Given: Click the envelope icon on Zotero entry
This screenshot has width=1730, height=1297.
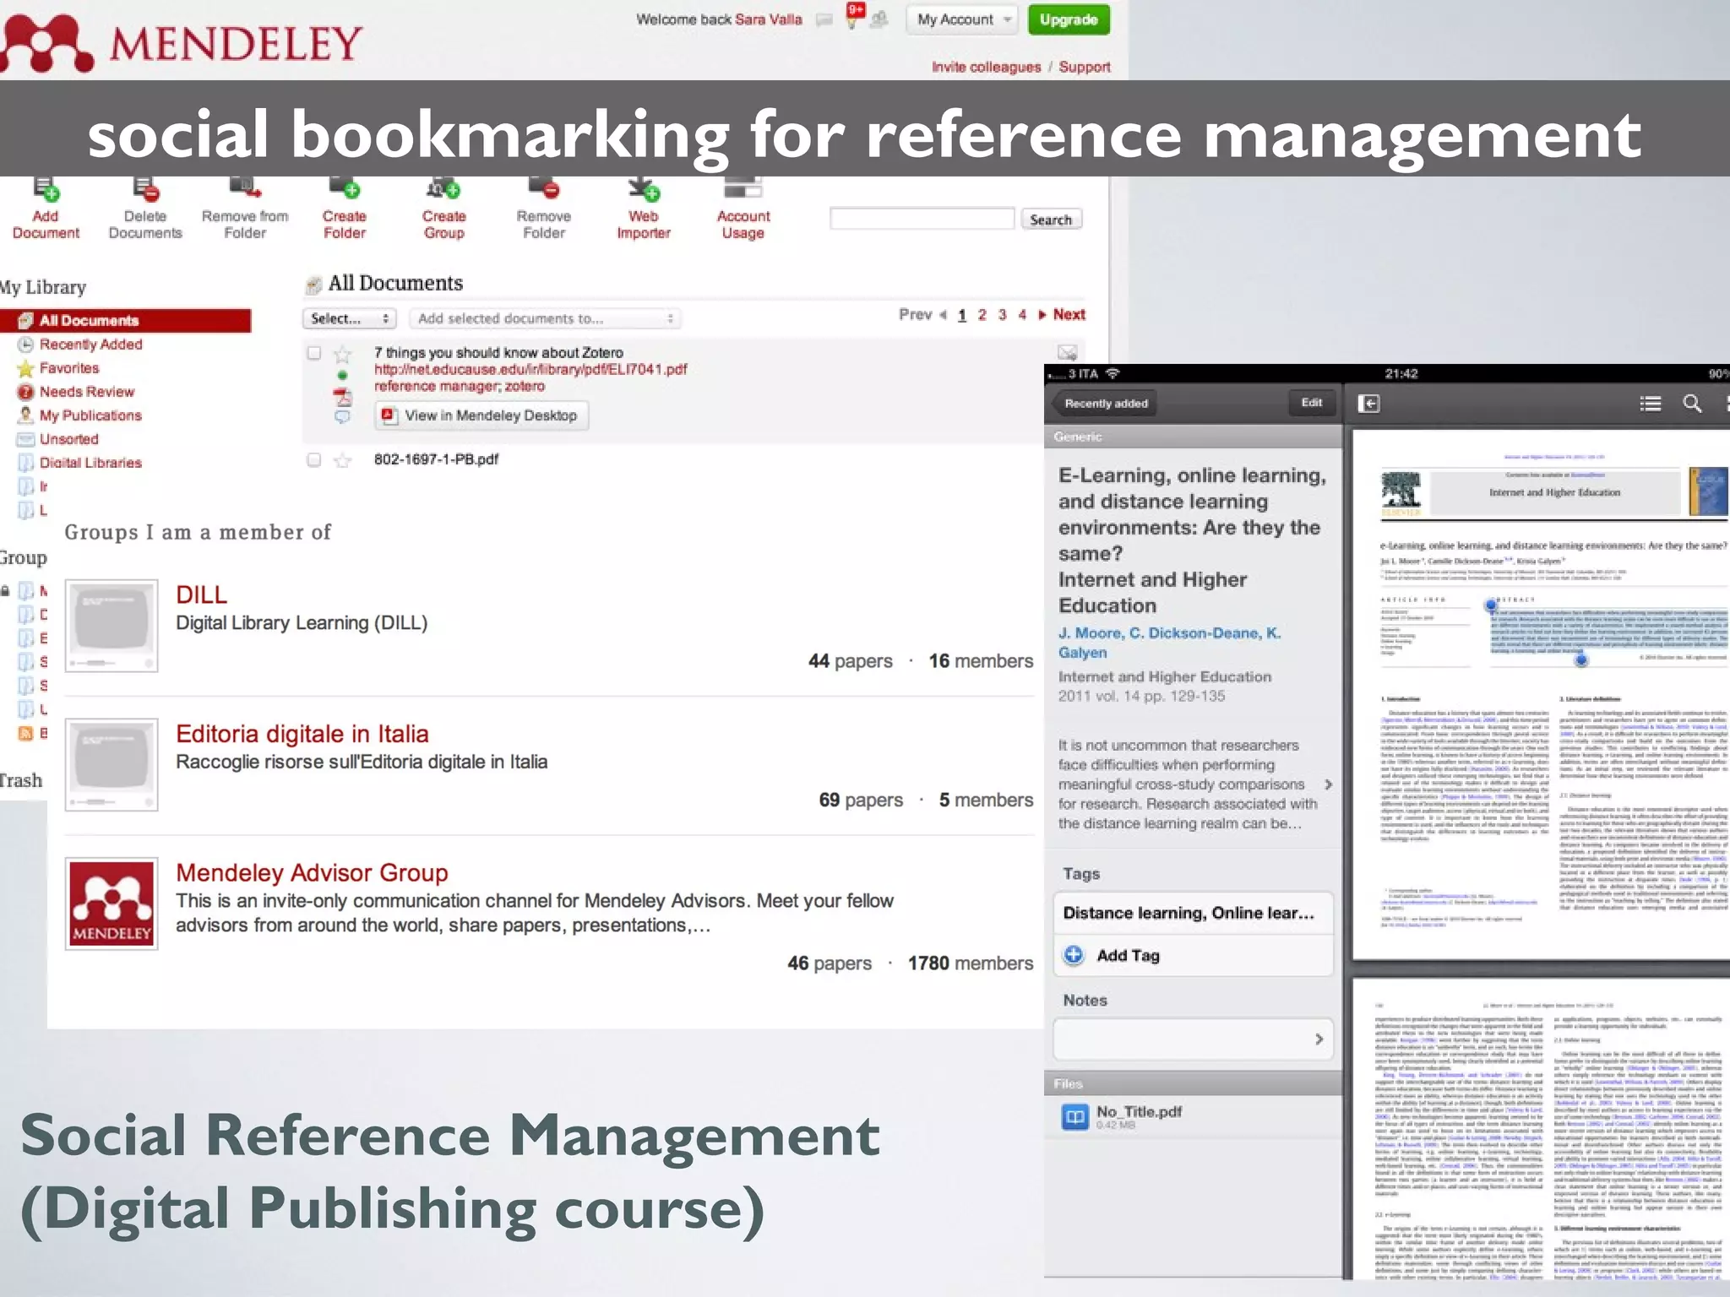Looking at the screenshot, I should click(x=1068, y=352).
